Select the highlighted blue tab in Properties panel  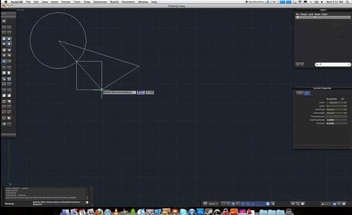point(307,93)
